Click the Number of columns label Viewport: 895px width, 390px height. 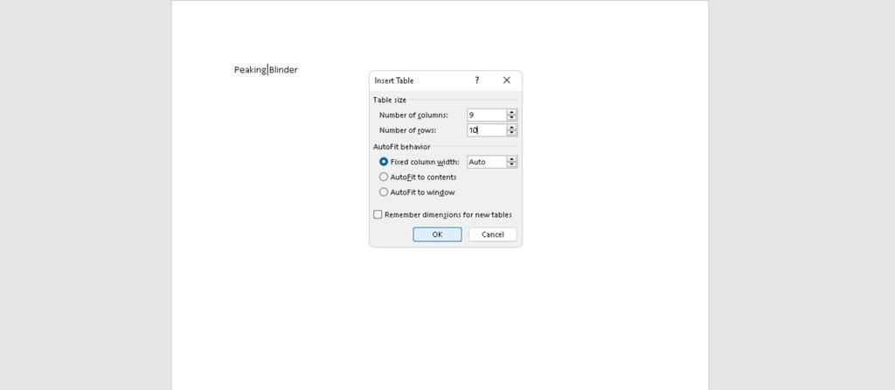tap(413, 115)
